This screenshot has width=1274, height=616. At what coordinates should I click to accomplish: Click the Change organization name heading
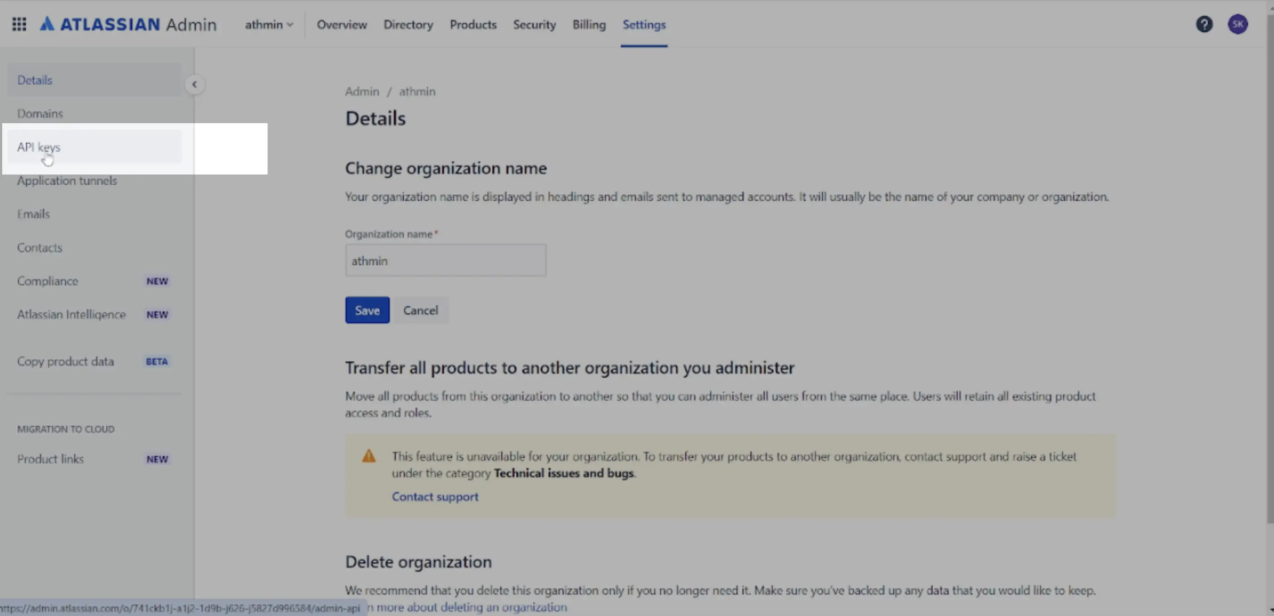tap(446, 168)
